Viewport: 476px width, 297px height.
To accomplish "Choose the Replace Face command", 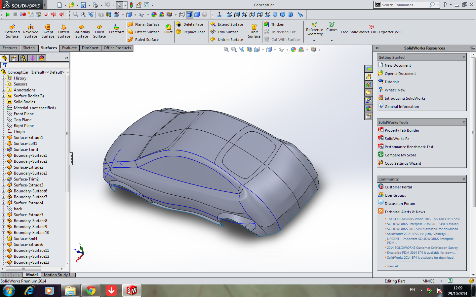I will pos(191,32).
